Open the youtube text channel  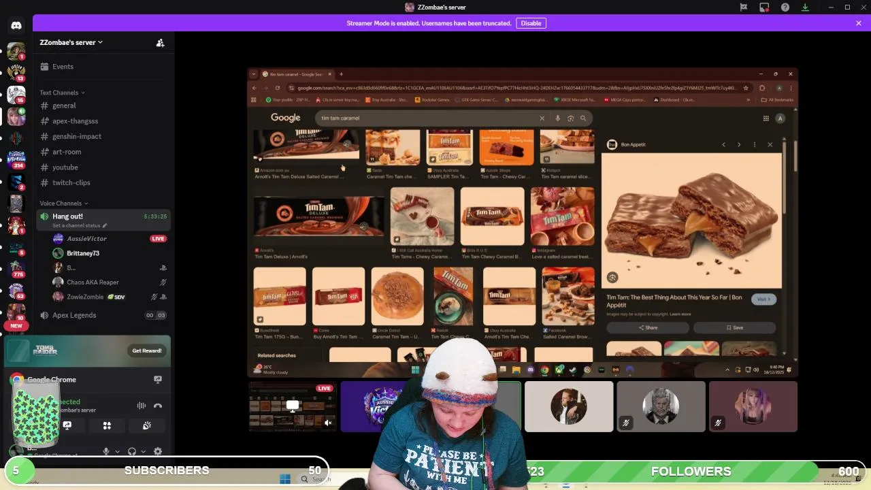click(102, 167)
